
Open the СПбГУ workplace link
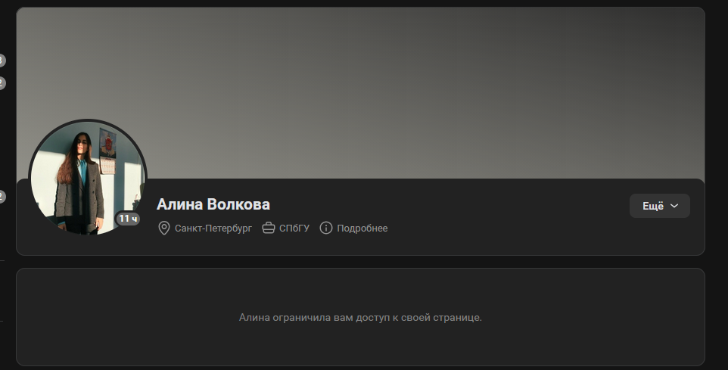pyautogui.click(x=294, y=228)
